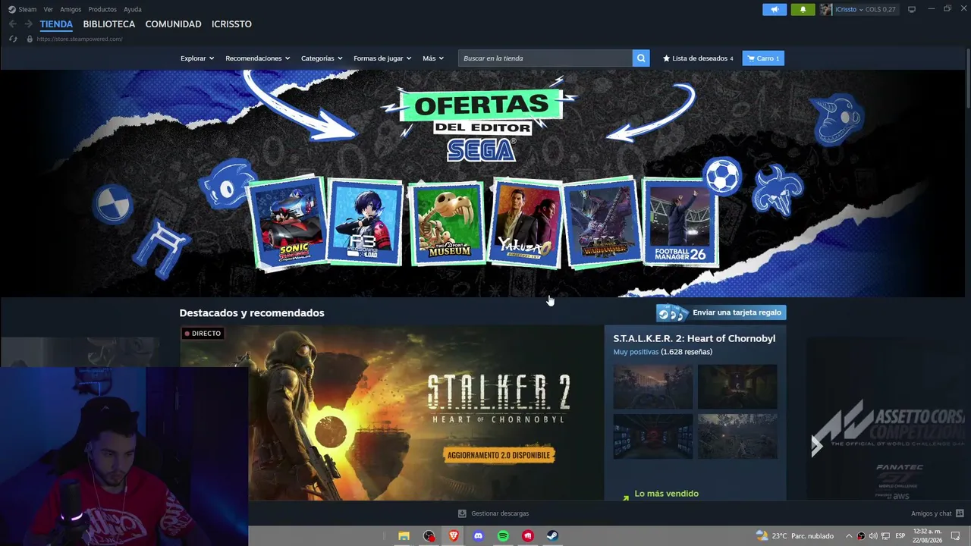The height and width of the screenshot is (546, 971).
Task: Open the Ayuda menu
Action: (x=133, y=9)
